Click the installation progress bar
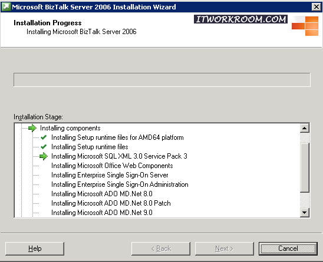Screen dimensions: 323x262 point(162,80)
